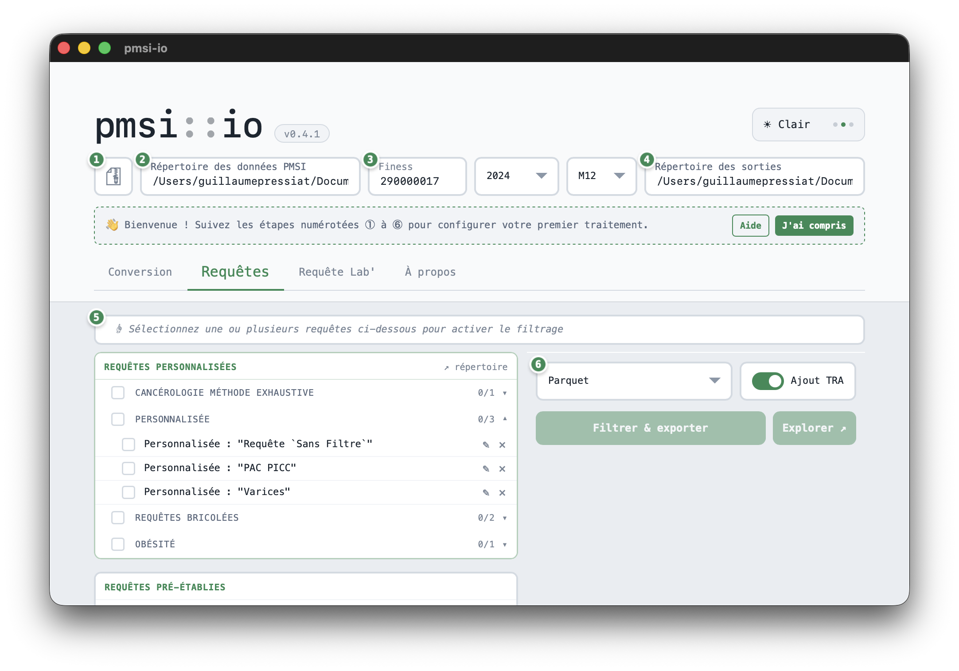This screenshot has width=959, height=671.
Task: Switch to the Conversion tab
Action: coord(140,272)
